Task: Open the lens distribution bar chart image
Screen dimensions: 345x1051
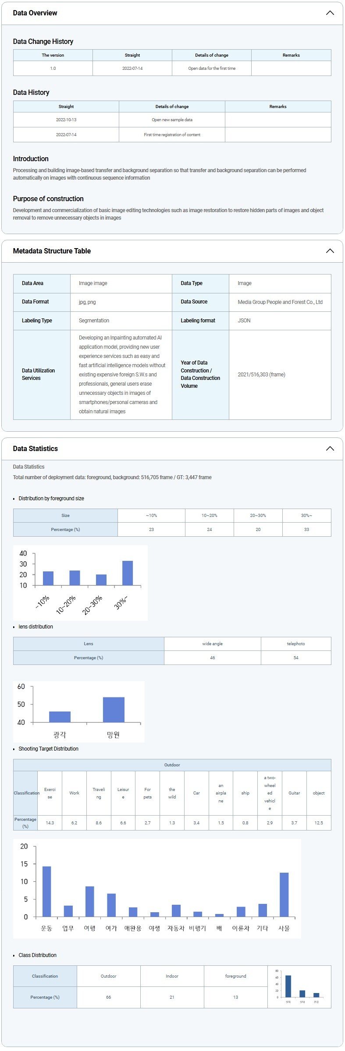Action: tap(79, 711)
